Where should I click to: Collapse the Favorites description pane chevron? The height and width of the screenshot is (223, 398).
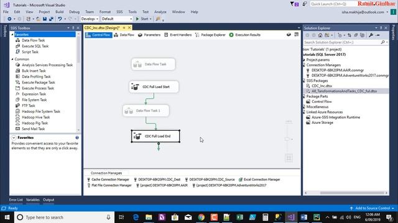tap(14, 138)
